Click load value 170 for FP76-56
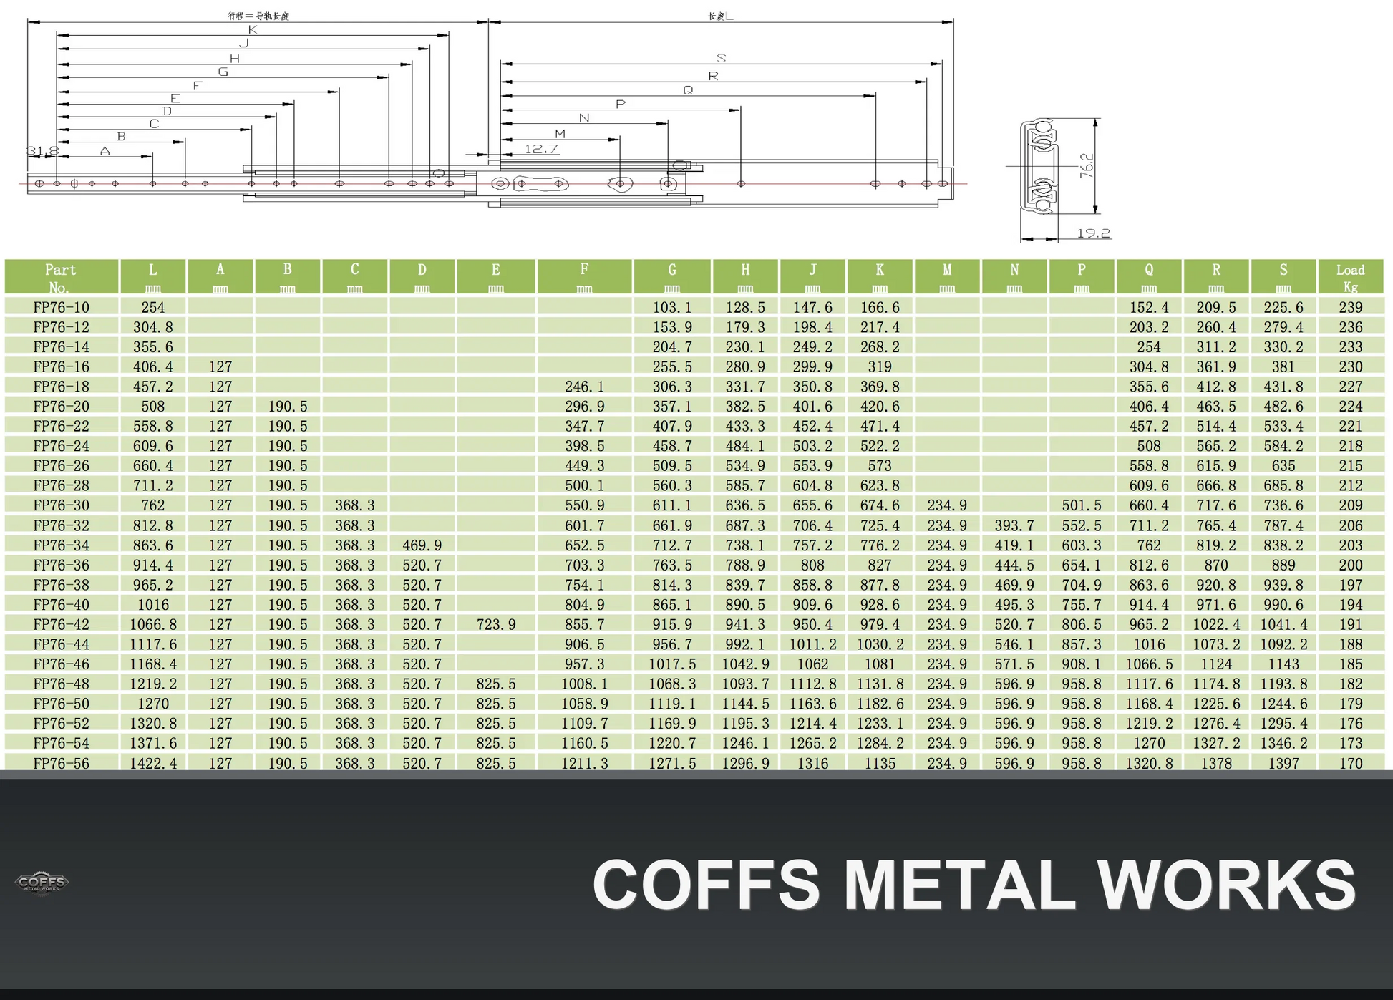 (x=1350, y=763)
